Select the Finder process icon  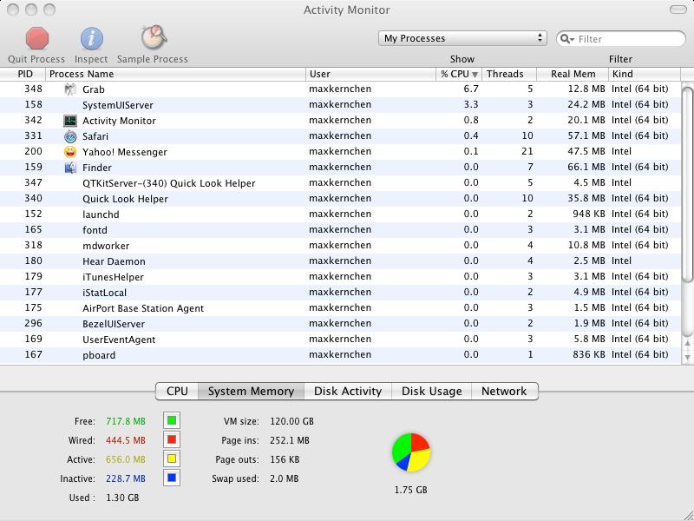point(70,168)
